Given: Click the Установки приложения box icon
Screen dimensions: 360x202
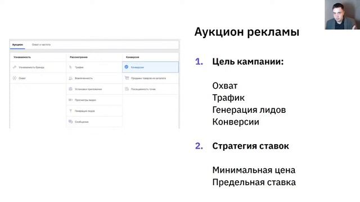Looking at the screenshot, I should tap(70, 89).
